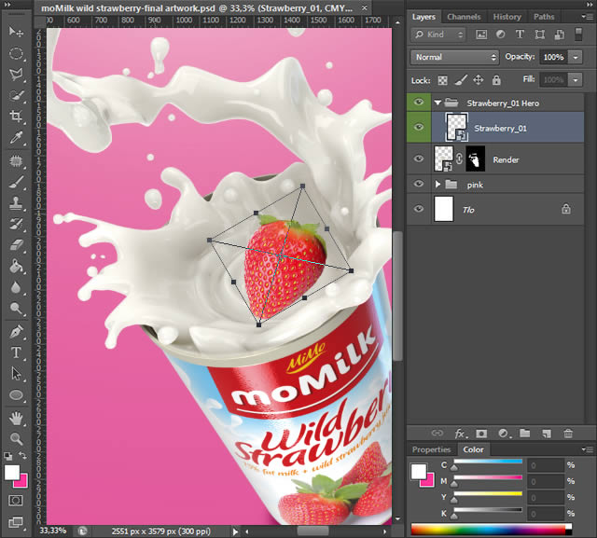Lock layer position
The image size is (597, 538).
[x=479, y=80]
